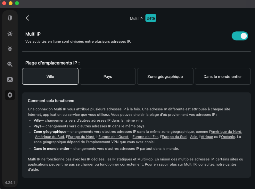This screenshot has height=189, width=255.
Task: Open the Settings gear in sidebar
Action: tap(10, 95)
